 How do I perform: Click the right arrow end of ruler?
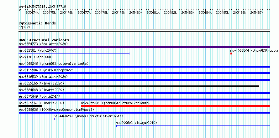(x=269, y=10)
